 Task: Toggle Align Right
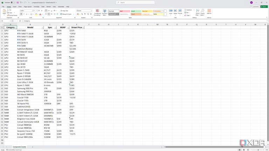51,14
